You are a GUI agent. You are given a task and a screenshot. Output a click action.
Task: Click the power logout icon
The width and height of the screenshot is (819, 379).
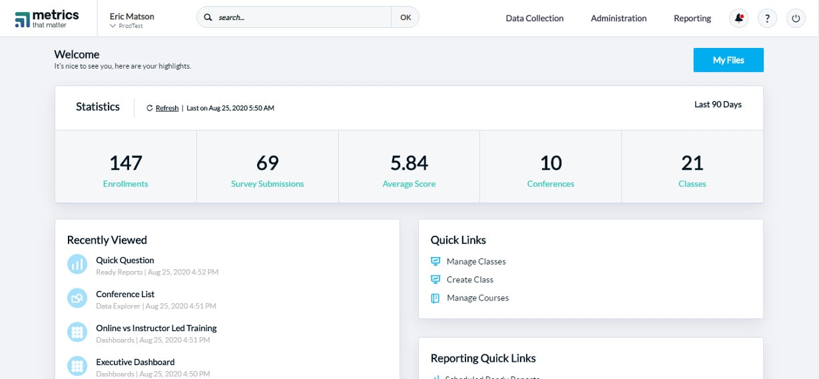pos(796,19)
